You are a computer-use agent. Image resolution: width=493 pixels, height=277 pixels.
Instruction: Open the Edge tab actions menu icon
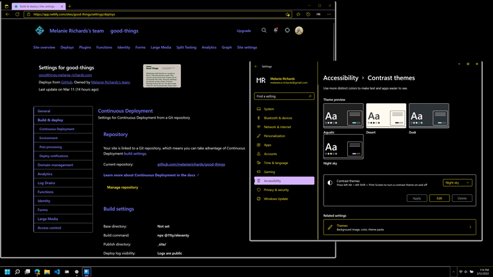6,6
